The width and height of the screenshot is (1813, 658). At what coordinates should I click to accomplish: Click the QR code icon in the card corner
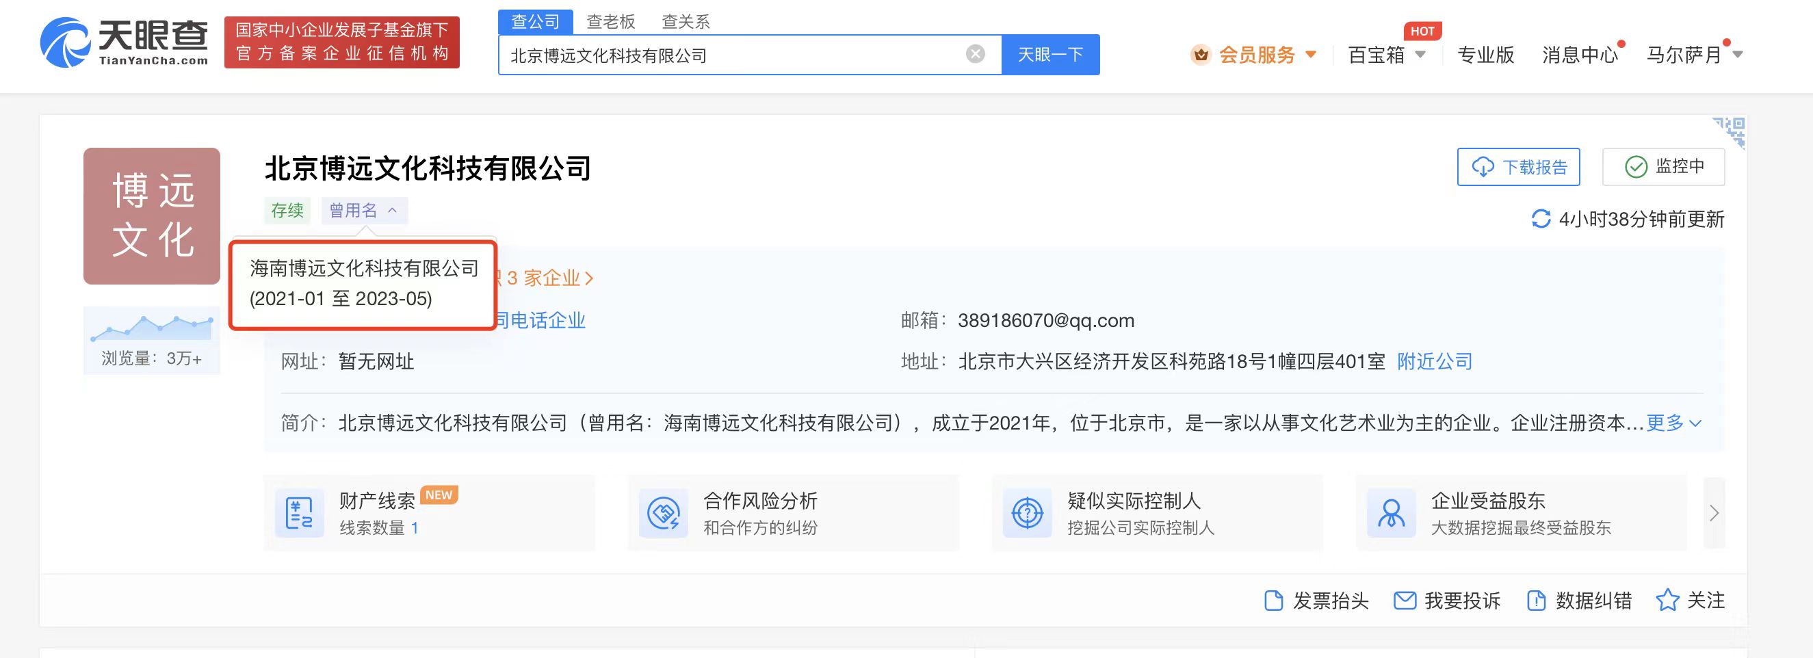1730,132
